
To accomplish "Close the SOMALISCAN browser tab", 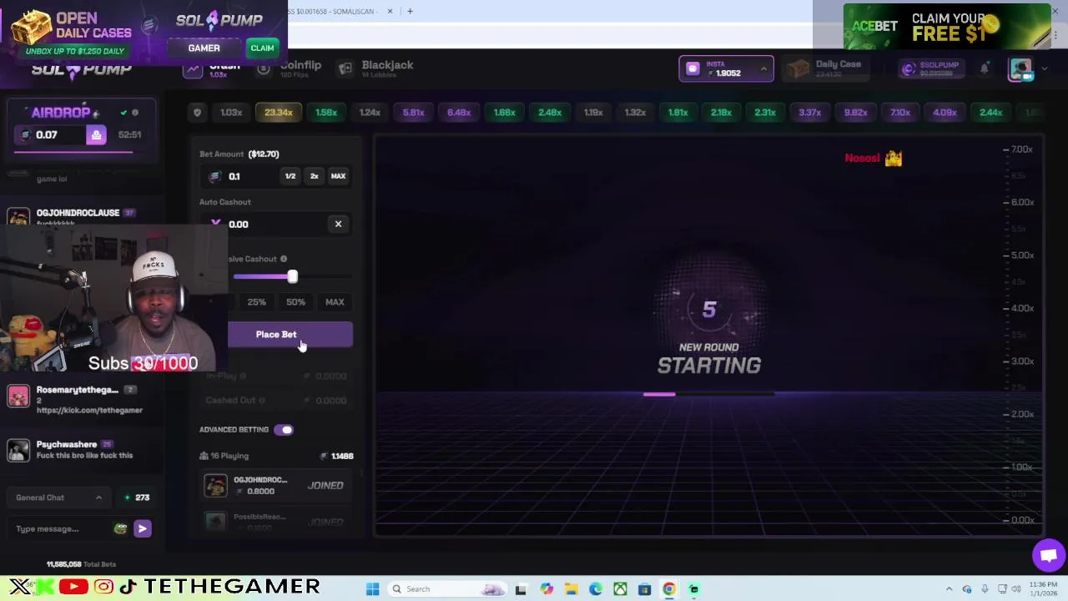I will 390,11.
